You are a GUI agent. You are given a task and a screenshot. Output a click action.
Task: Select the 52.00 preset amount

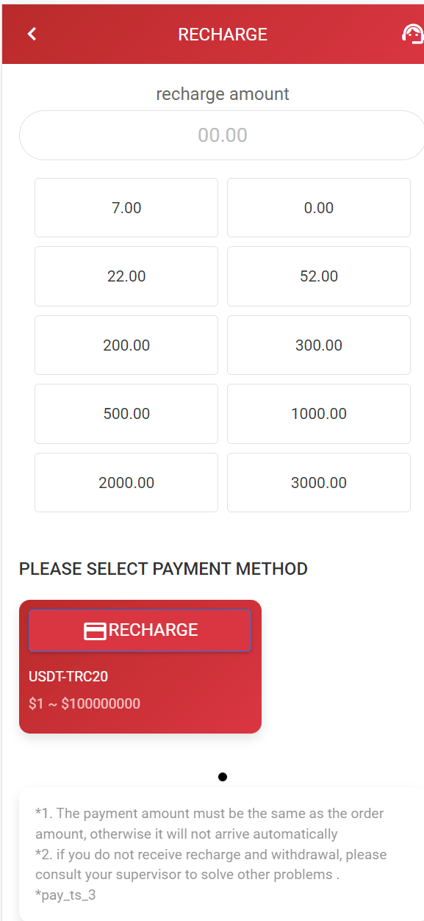[x=319, y=276]
